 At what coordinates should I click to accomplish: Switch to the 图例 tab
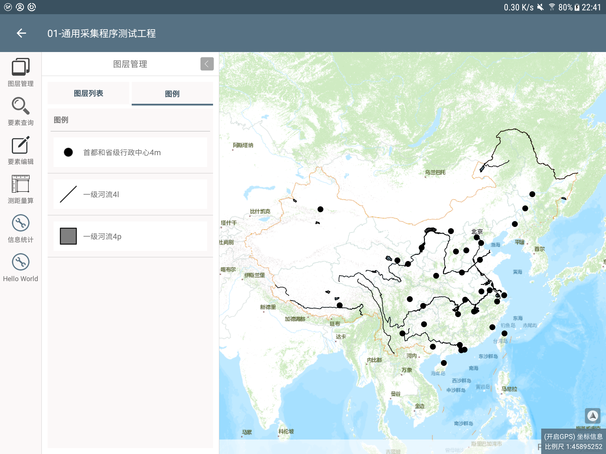point(172,94)
